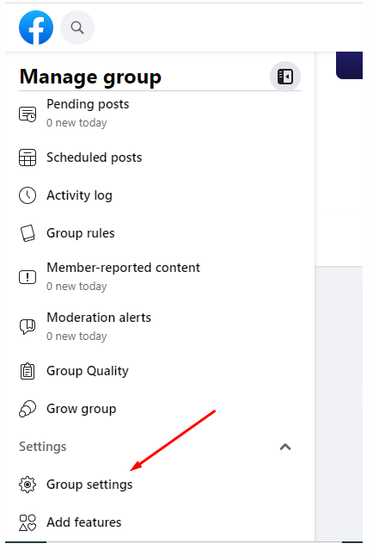Click the Activity log clock icon
Viewport: 373px width, 556px height.
pos(28,195)
